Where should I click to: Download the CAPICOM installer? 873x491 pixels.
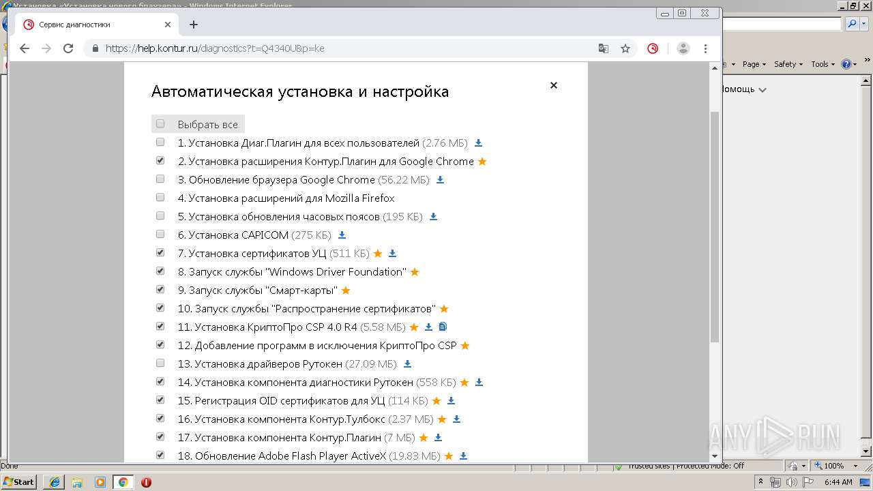click(x=342, y=235)
